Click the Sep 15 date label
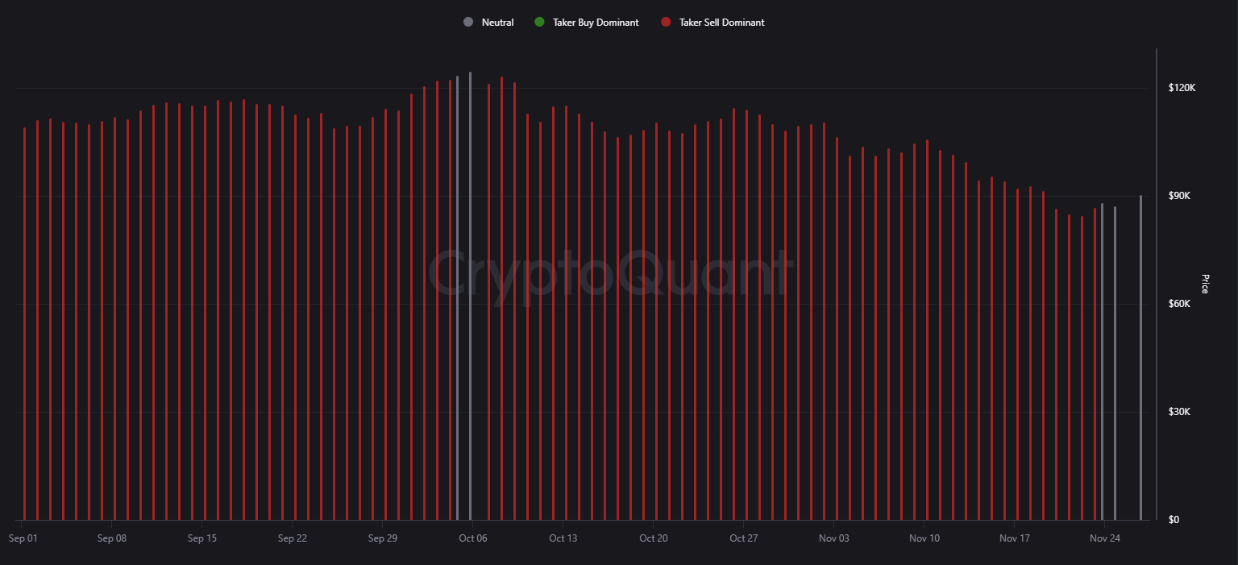Viewport: 1238px width, 565px height. (x=201, y=538)
